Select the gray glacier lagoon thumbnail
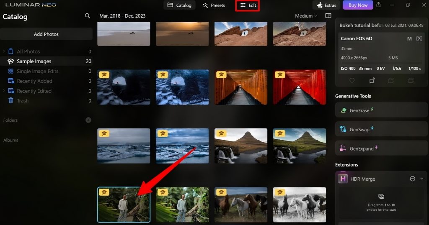 coord(124,146)
